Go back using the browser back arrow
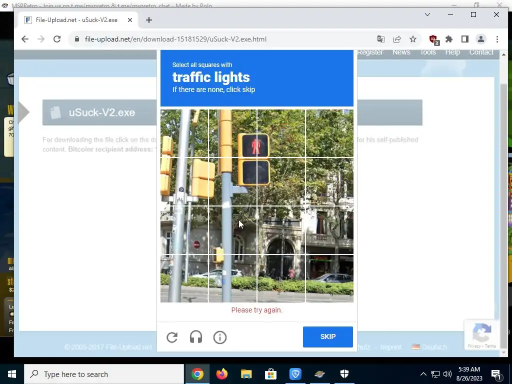 (25, 39)
